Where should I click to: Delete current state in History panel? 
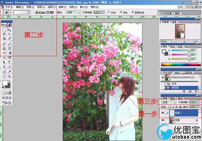(x=196, y=91)
